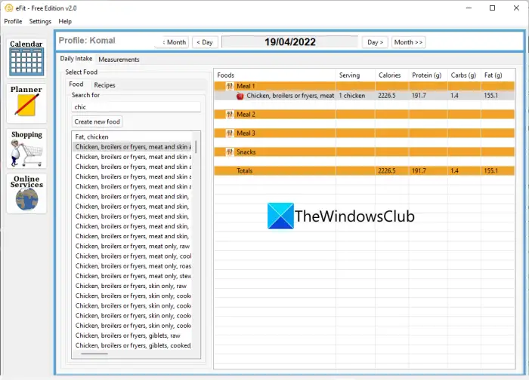Open the Online Services globe icon

(26, 193)
